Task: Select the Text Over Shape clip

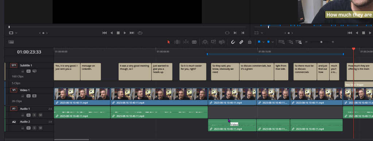Action: point(359,85)
